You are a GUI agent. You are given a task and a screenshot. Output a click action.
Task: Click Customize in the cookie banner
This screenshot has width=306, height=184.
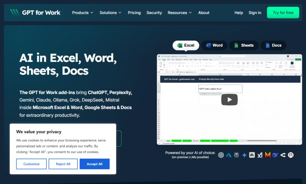(x=31, y=164)
